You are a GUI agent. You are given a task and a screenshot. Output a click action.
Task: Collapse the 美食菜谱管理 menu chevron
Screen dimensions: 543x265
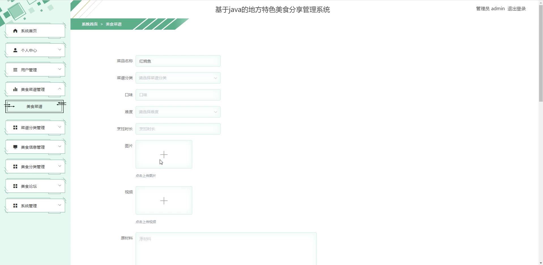pyautogui.click(x=60, y=89)
